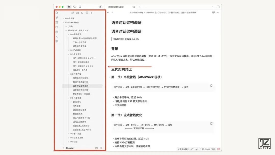
Task: Toggle the right sidebar
Action: point(218,7)
